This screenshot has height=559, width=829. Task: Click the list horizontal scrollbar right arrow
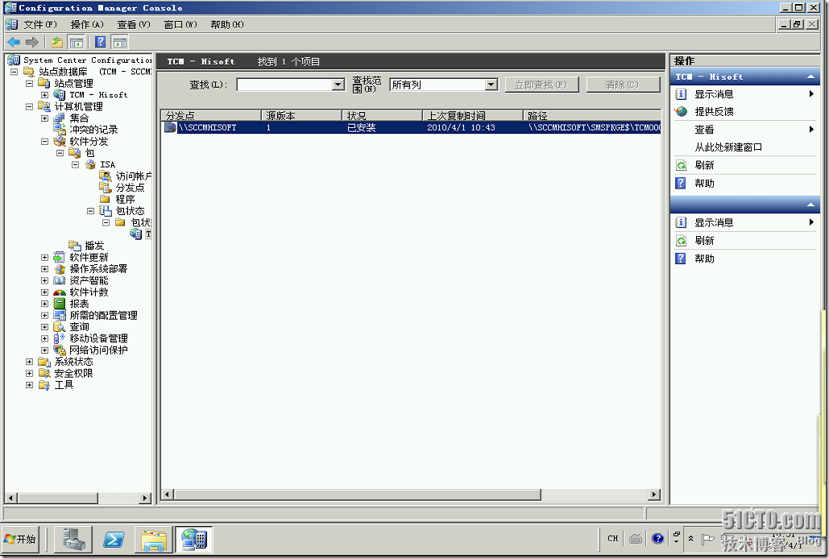coord(654,495)
